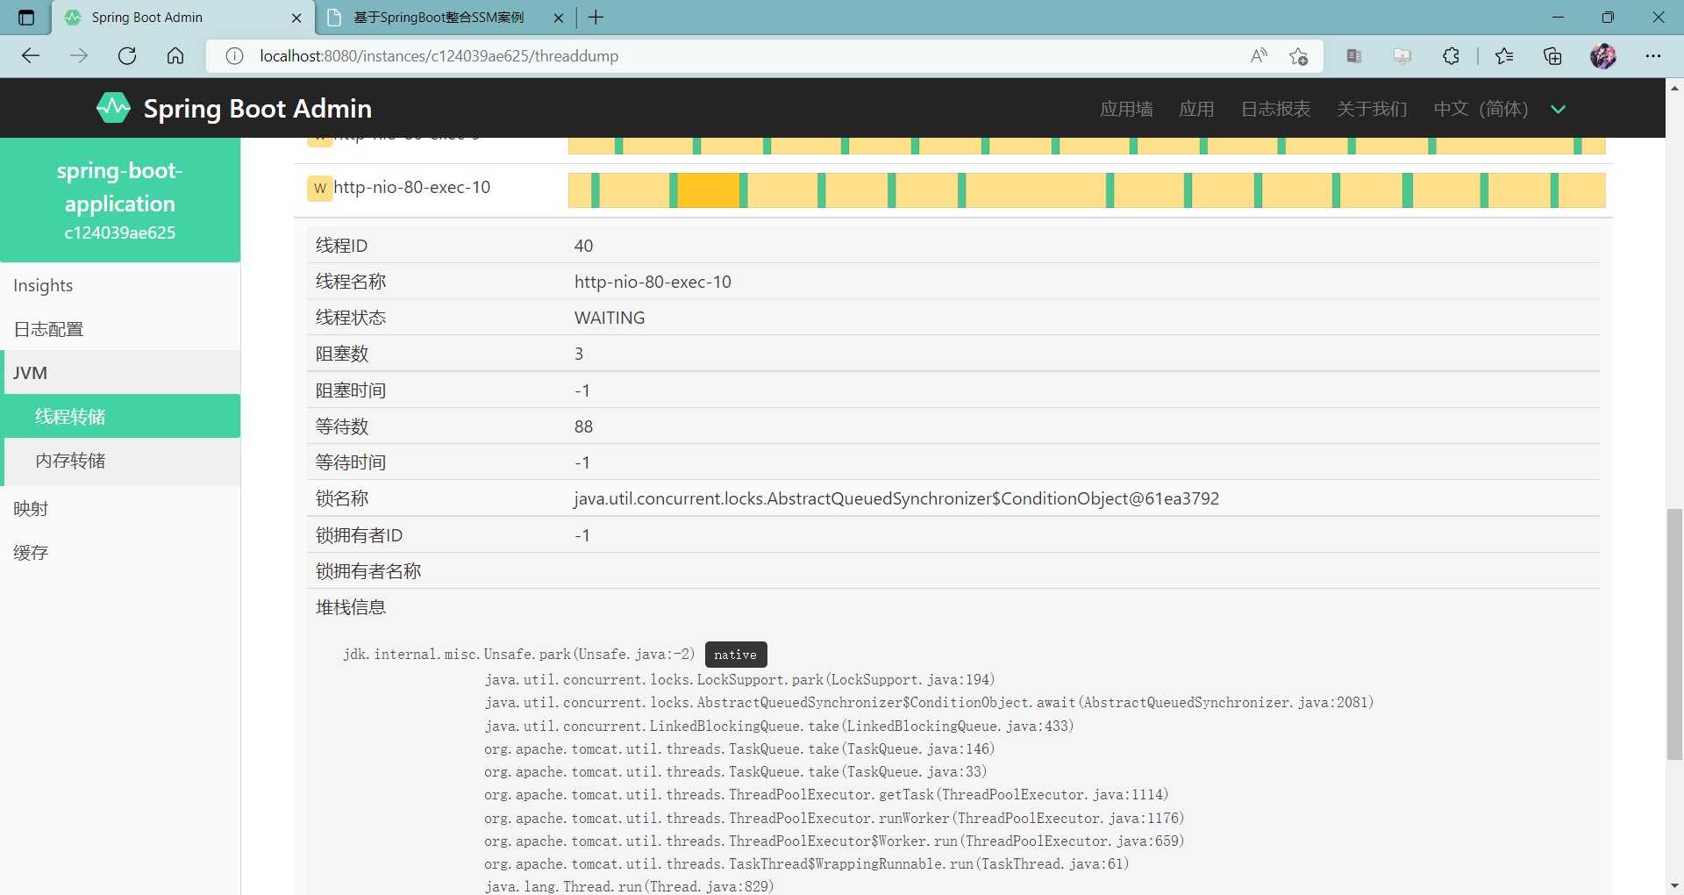The height and width of the screenshot is (895, 1684).
Task: Go back using browser back arrow
Action: coord(31,56)
